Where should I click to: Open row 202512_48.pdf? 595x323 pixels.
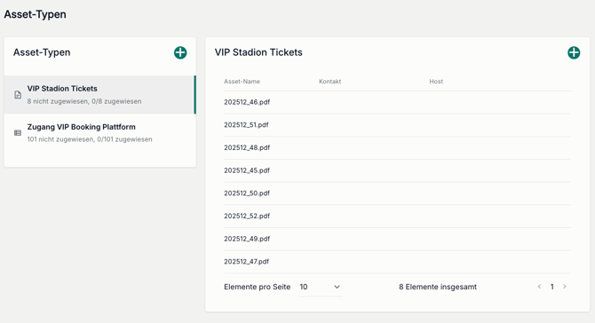tap(397, 148)
